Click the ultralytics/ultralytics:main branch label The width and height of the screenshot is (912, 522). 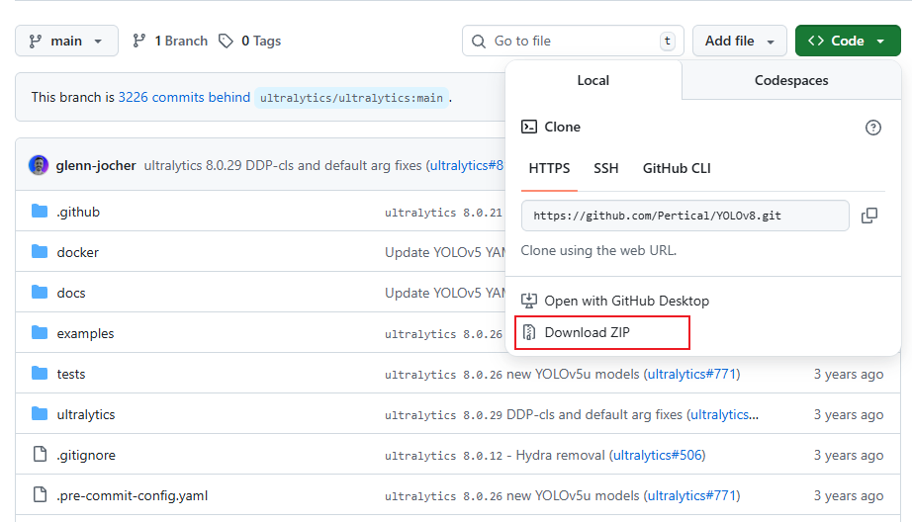[x=351, y=98]
